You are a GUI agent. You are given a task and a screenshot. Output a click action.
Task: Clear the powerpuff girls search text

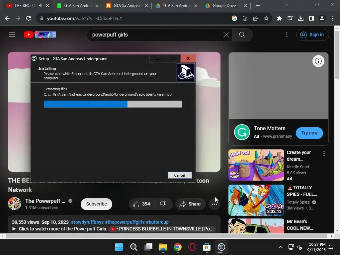click(x=226, y=35)
